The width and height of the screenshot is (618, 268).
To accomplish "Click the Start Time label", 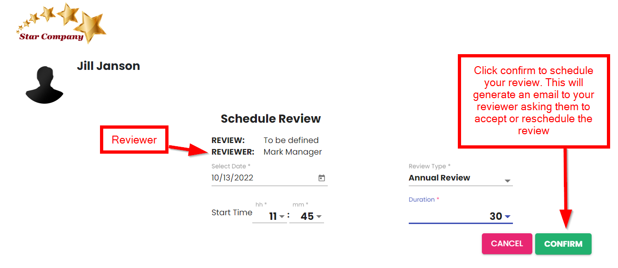I will coord(232,212).
